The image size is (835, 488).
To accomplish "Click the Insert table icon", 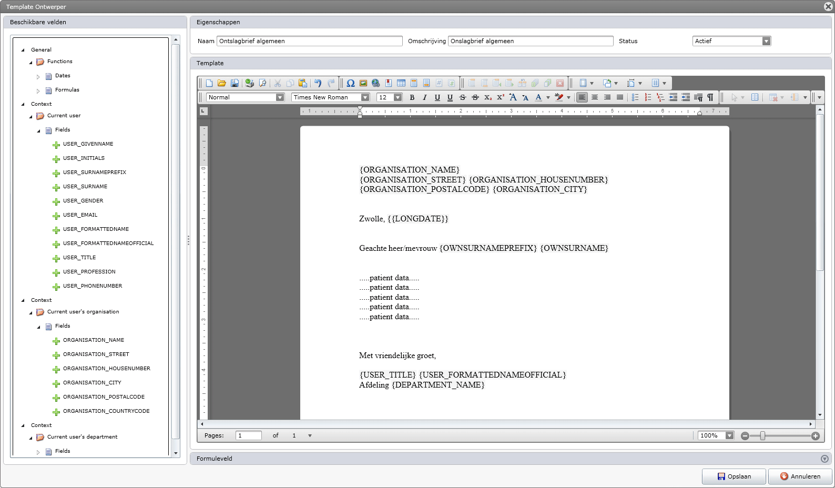I will click(x=401, y=83).
